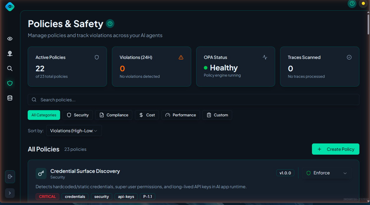Click the Credential Surface Discovery policy title
This screenshot has height=205, width=370.
(85, 171)
